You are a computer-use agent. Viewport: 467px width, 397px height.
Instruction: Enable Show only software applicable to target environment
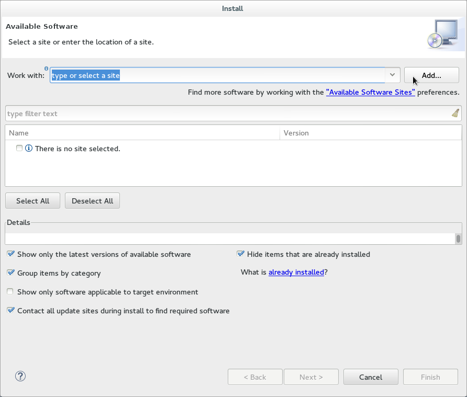pos(10,291)
